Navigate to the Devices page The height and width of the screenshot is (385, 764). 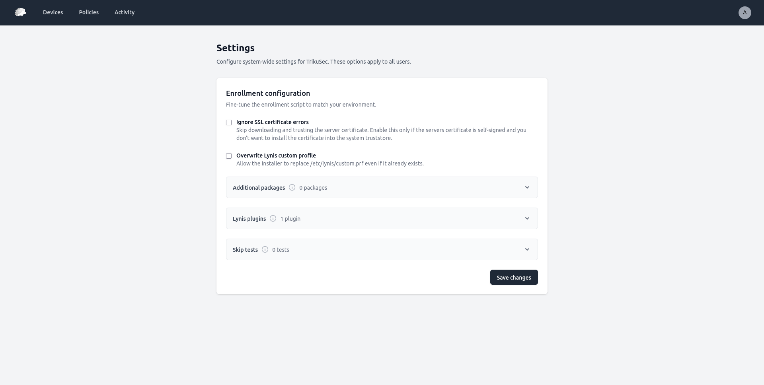53,12
